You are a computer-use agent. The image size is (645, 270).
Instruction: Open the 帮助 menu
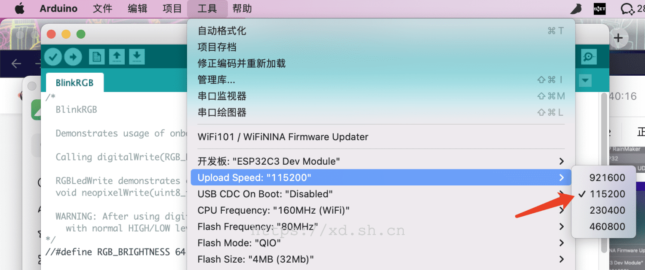[x=242, y=9]
